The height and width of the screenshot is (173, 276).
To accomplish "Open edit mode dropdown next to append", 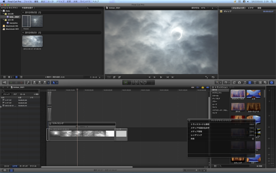I will click(x=48, y=82).
